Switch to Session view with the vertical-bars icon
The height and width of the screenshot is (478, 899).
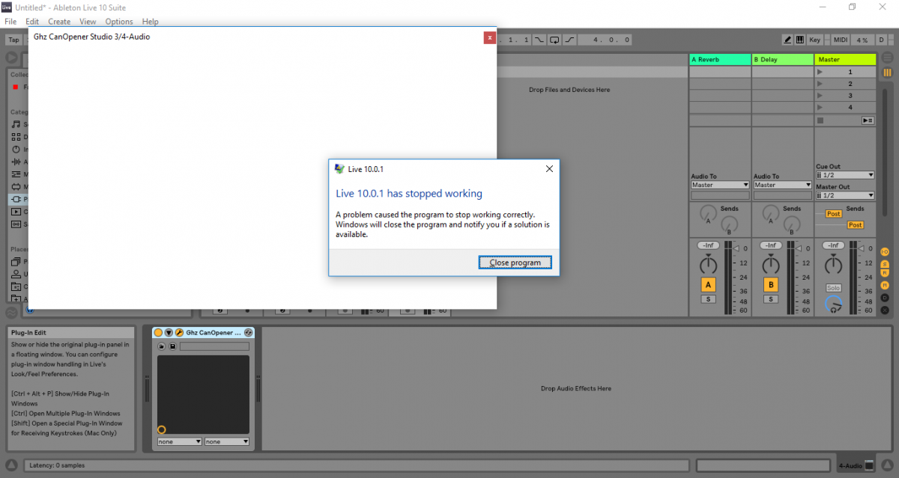(887, 72)
